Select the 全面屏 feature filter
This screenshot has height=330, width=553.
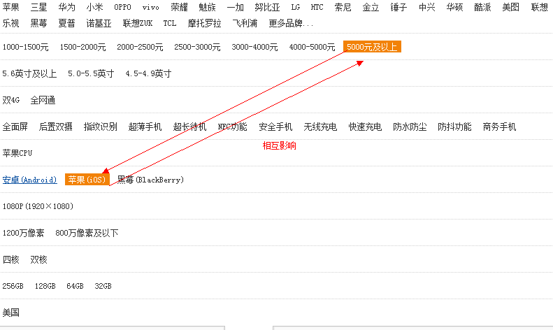[x=15, y=127]
